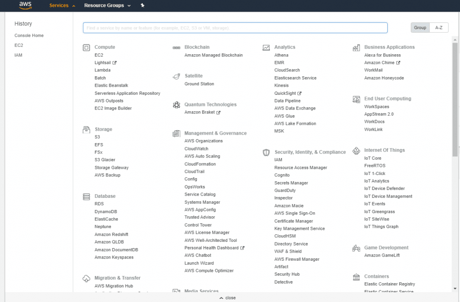This screenshot has width=460, height=302.
Task: Open IAM from History list
Action: click(x=18, y=55)
